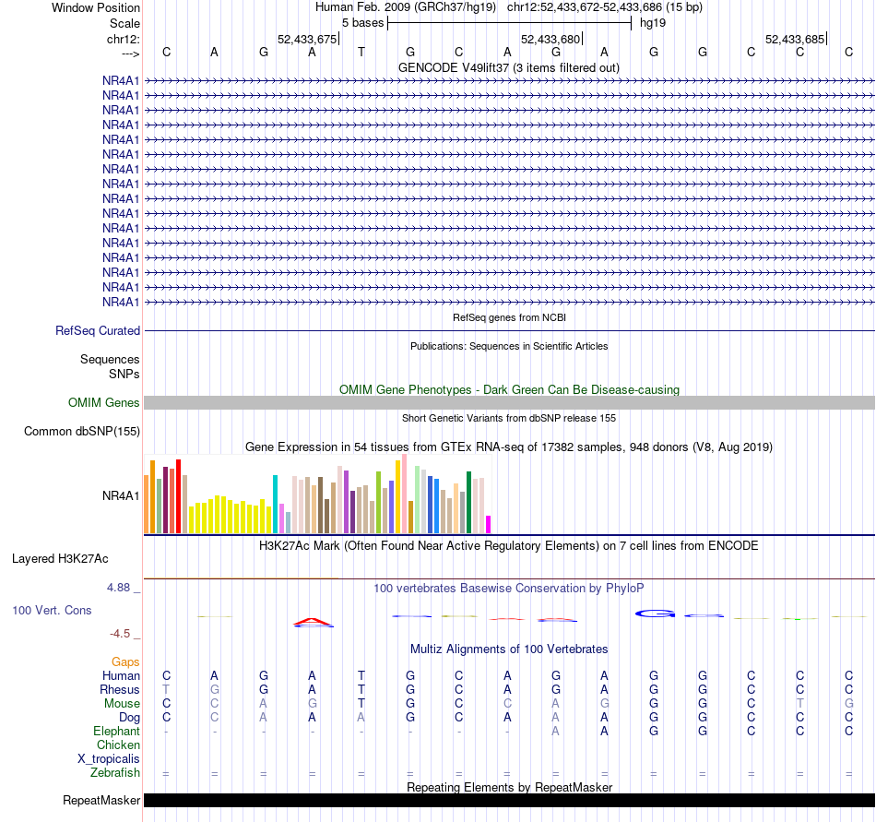Click the Layered H3K27Ac track label
This screenshot has height=822, width=876.
pos(60,559)
